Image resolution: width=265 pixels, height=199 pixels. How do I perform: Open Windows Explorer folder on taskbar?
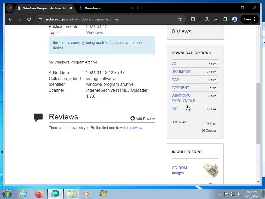click(x=71, y=194)
